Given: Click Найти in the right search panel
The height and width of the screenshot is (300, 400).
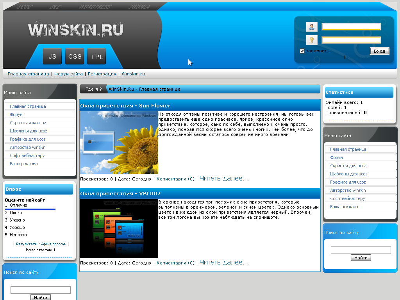Looking at the screenshot, I should [x=361, y=257].
